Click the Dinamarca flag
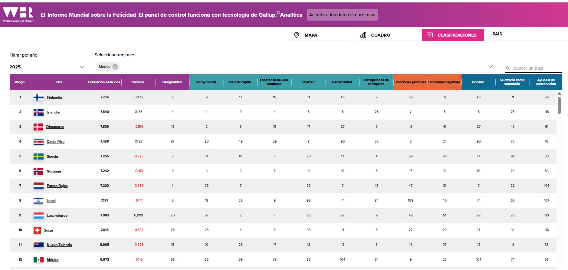568x270 pixels. 38,127
